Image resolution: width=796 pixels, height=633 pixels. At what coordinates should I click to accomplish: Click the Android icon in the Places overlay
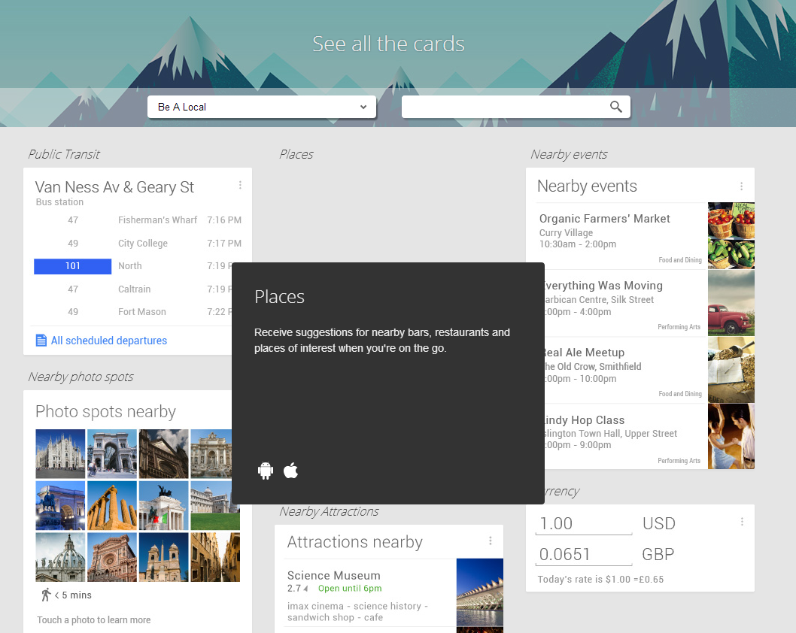[266, 470]
